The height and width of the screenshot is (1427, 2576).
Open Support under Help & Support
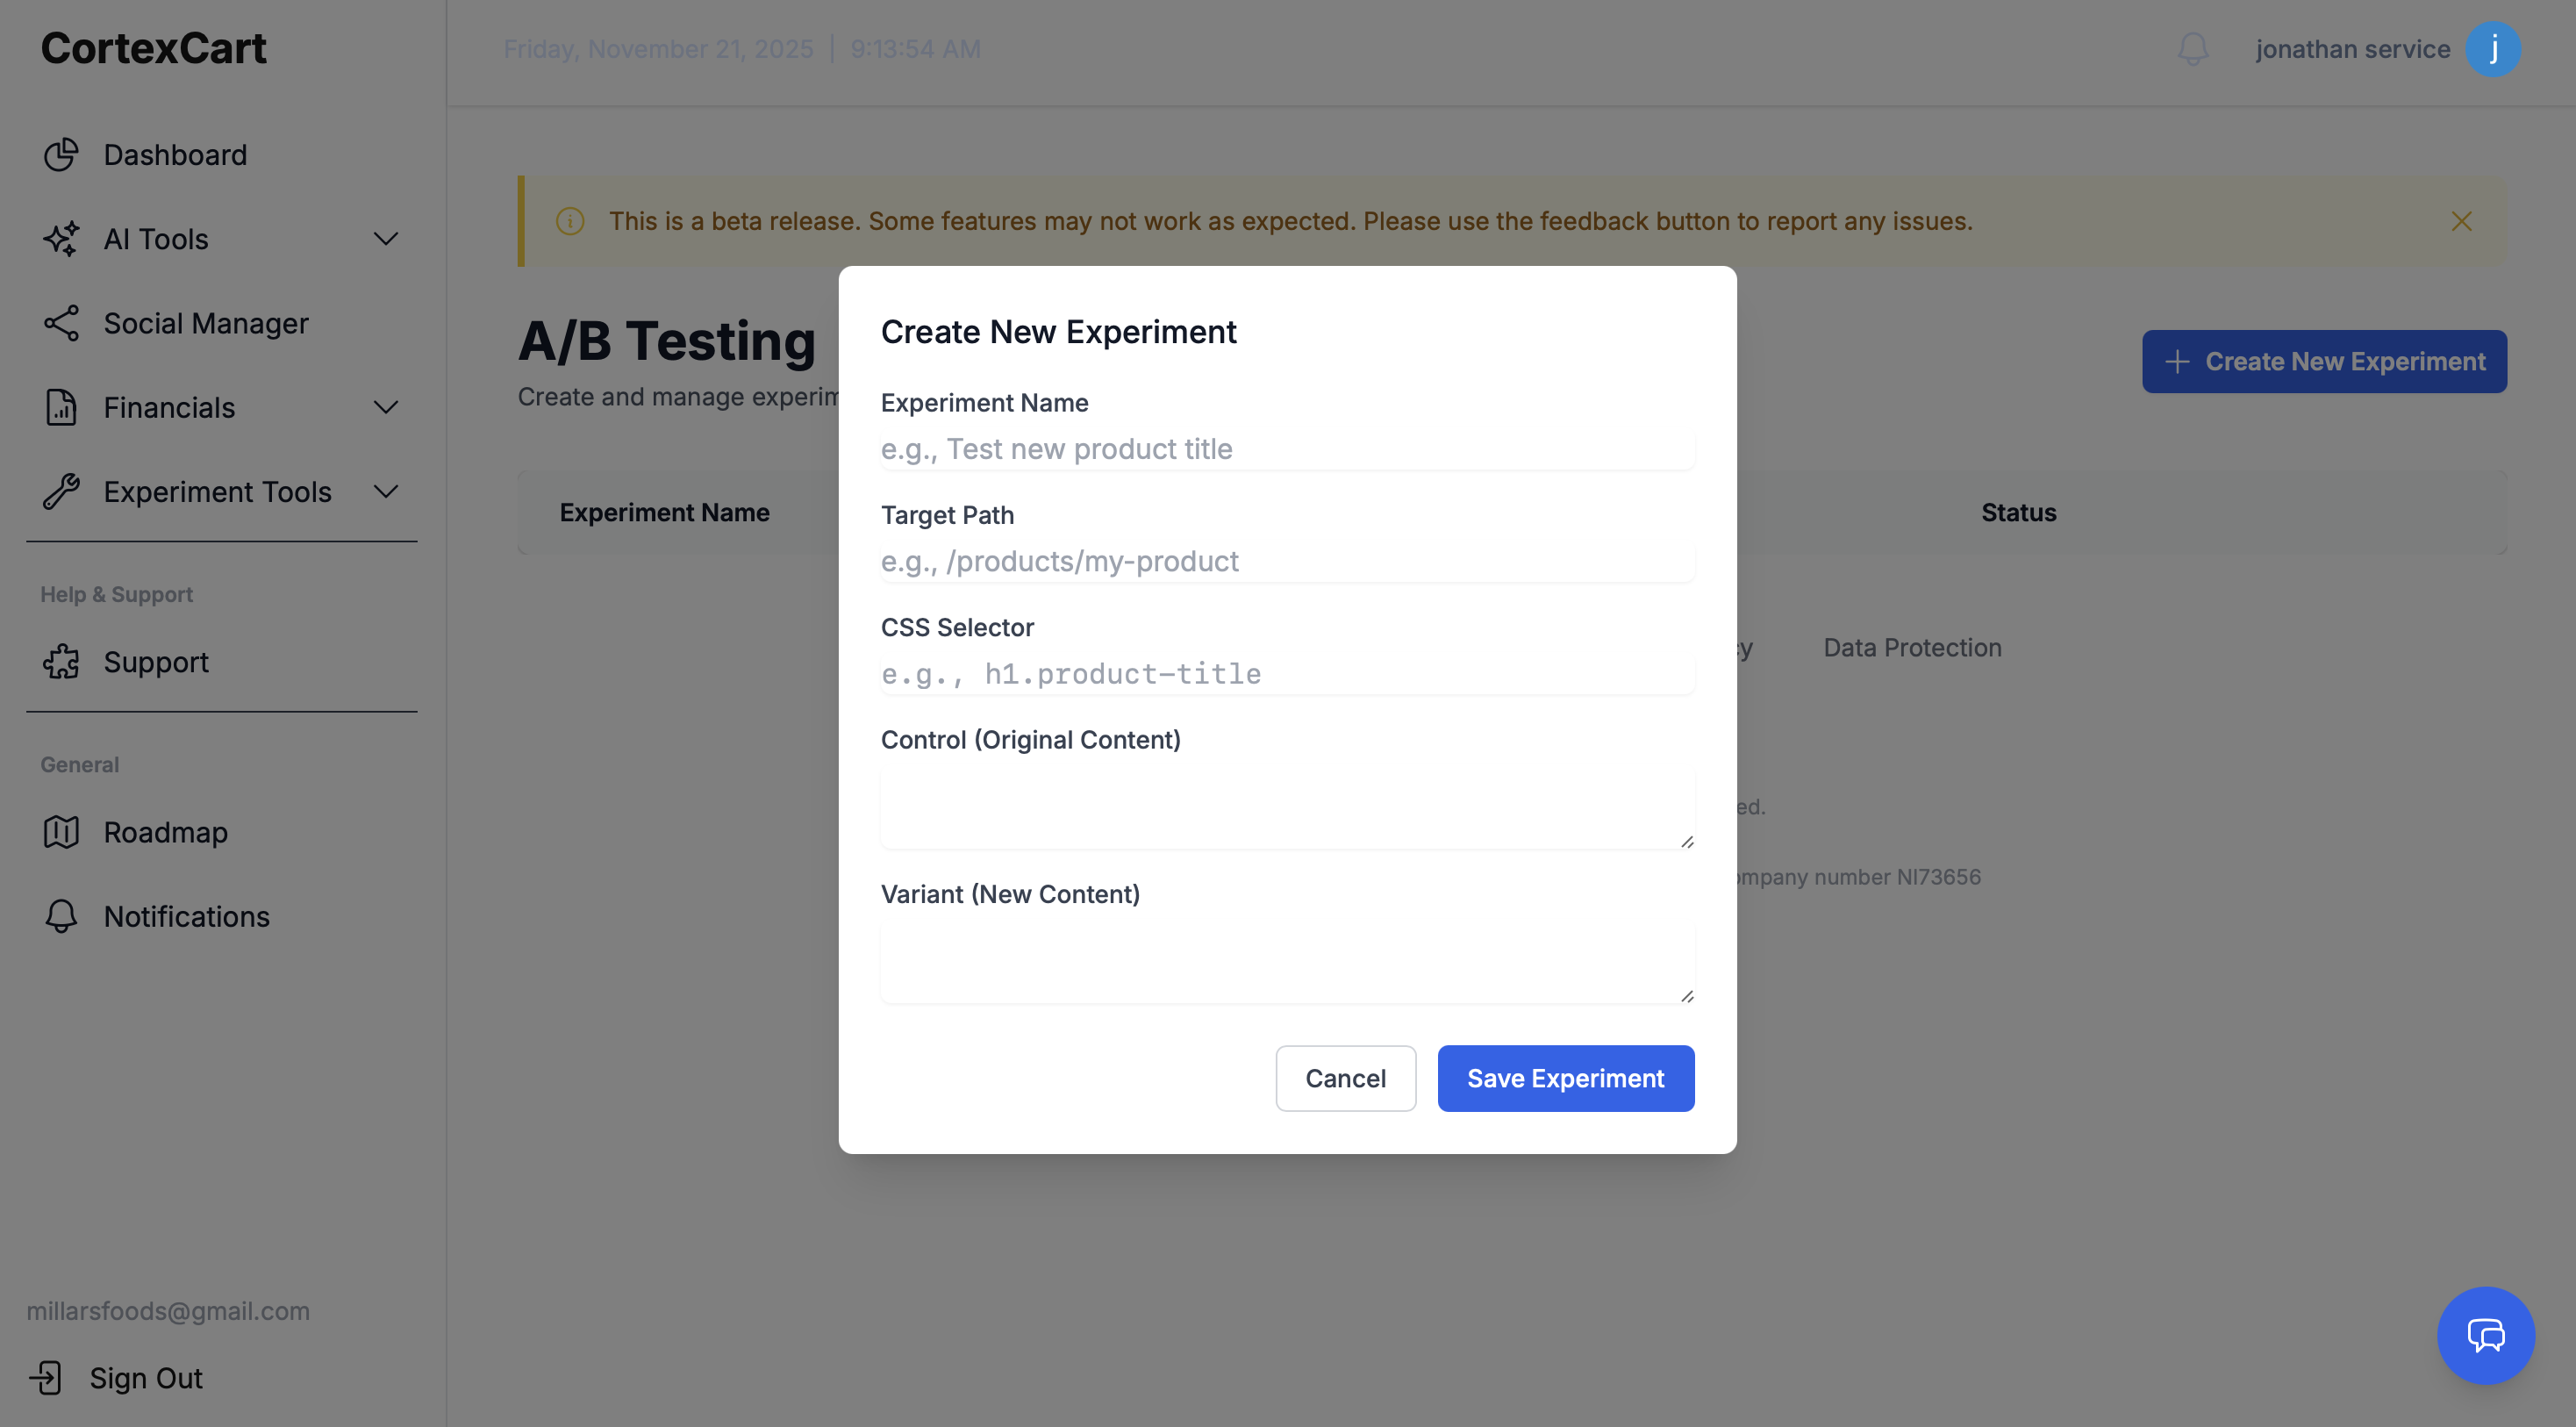coord(156,661)
